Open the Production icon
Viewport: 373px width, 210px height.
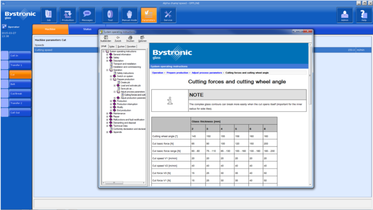68,15
